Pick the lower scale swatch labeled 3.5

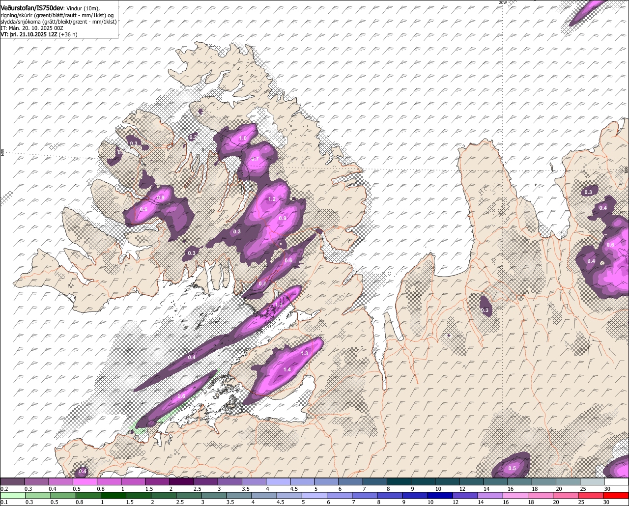click(x=239, y=495)
